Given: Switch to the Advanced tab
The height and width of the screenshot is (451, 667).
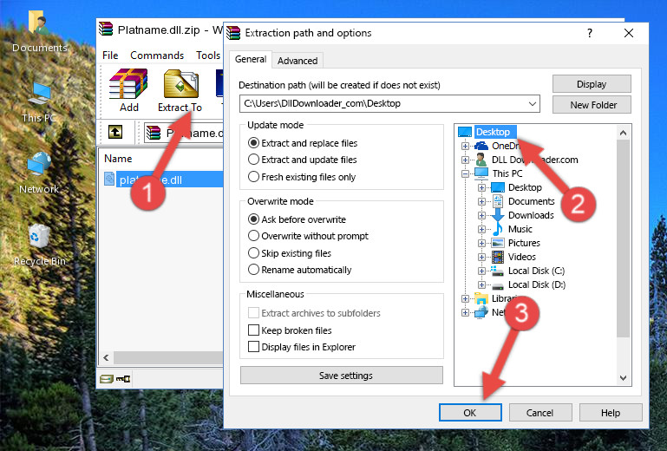Looking at the screenshot, I should click(298, 61).
